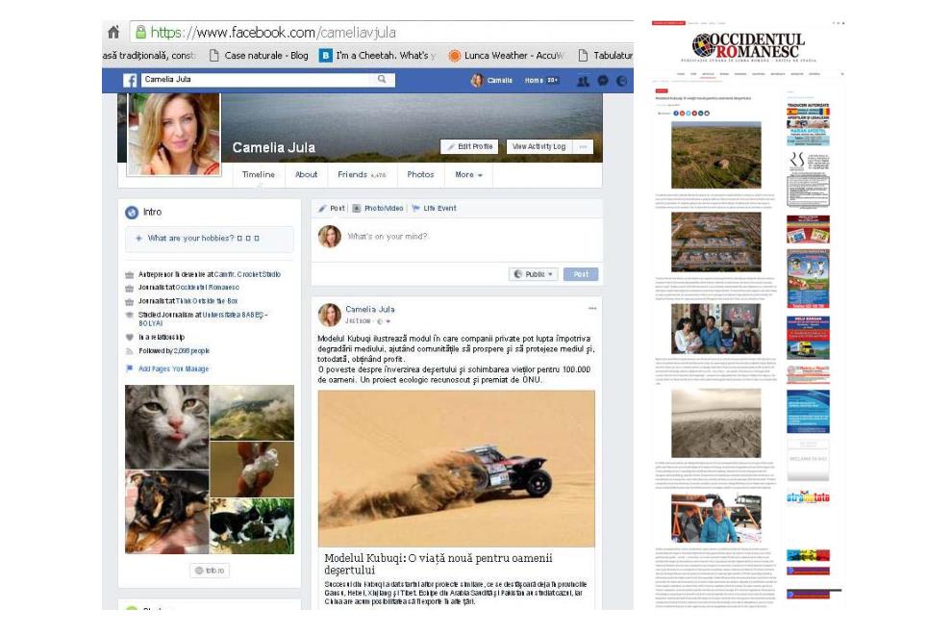
Task: Click the Strainatate sidebar banner
Action: click(808, 496)
